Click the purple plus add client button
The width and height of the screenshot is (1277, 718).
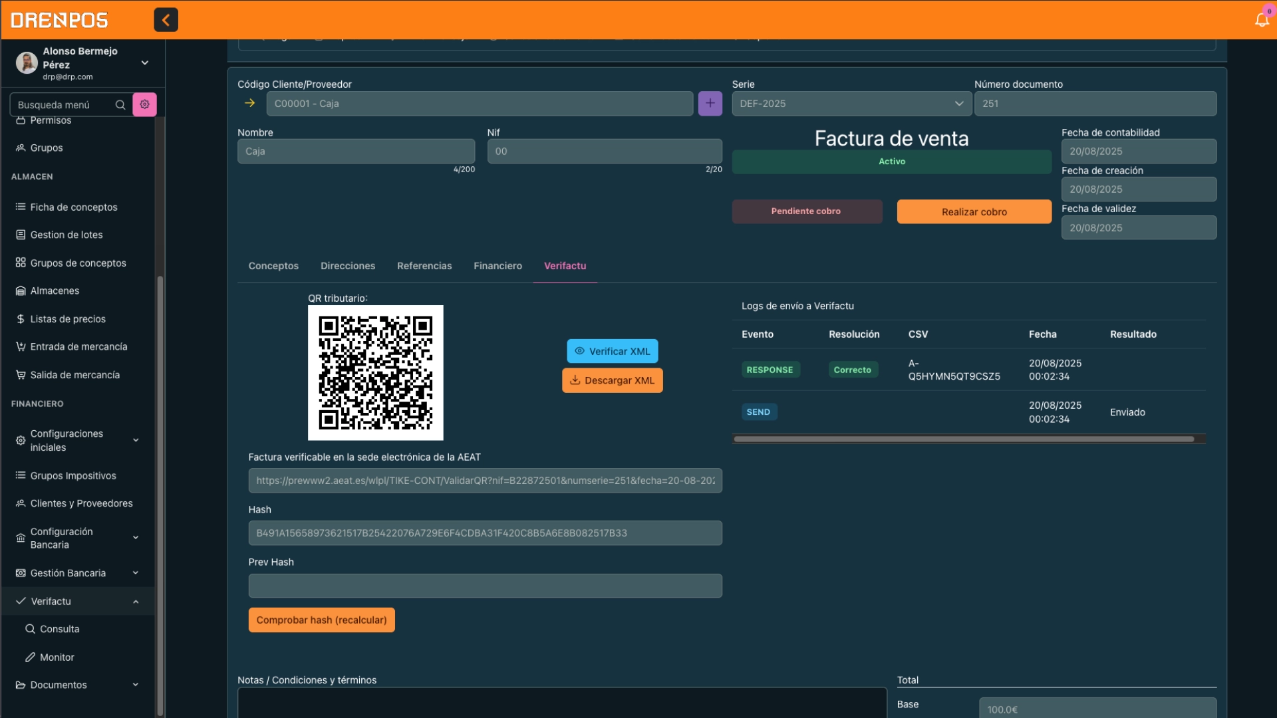[710, 104]
